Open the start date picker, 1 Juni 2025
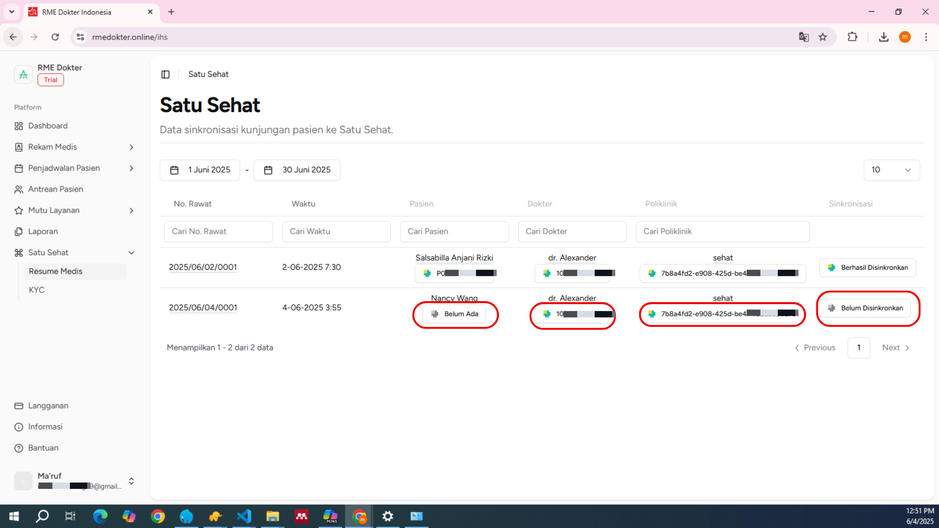This screenshot has height=528, width=939. 200,170
